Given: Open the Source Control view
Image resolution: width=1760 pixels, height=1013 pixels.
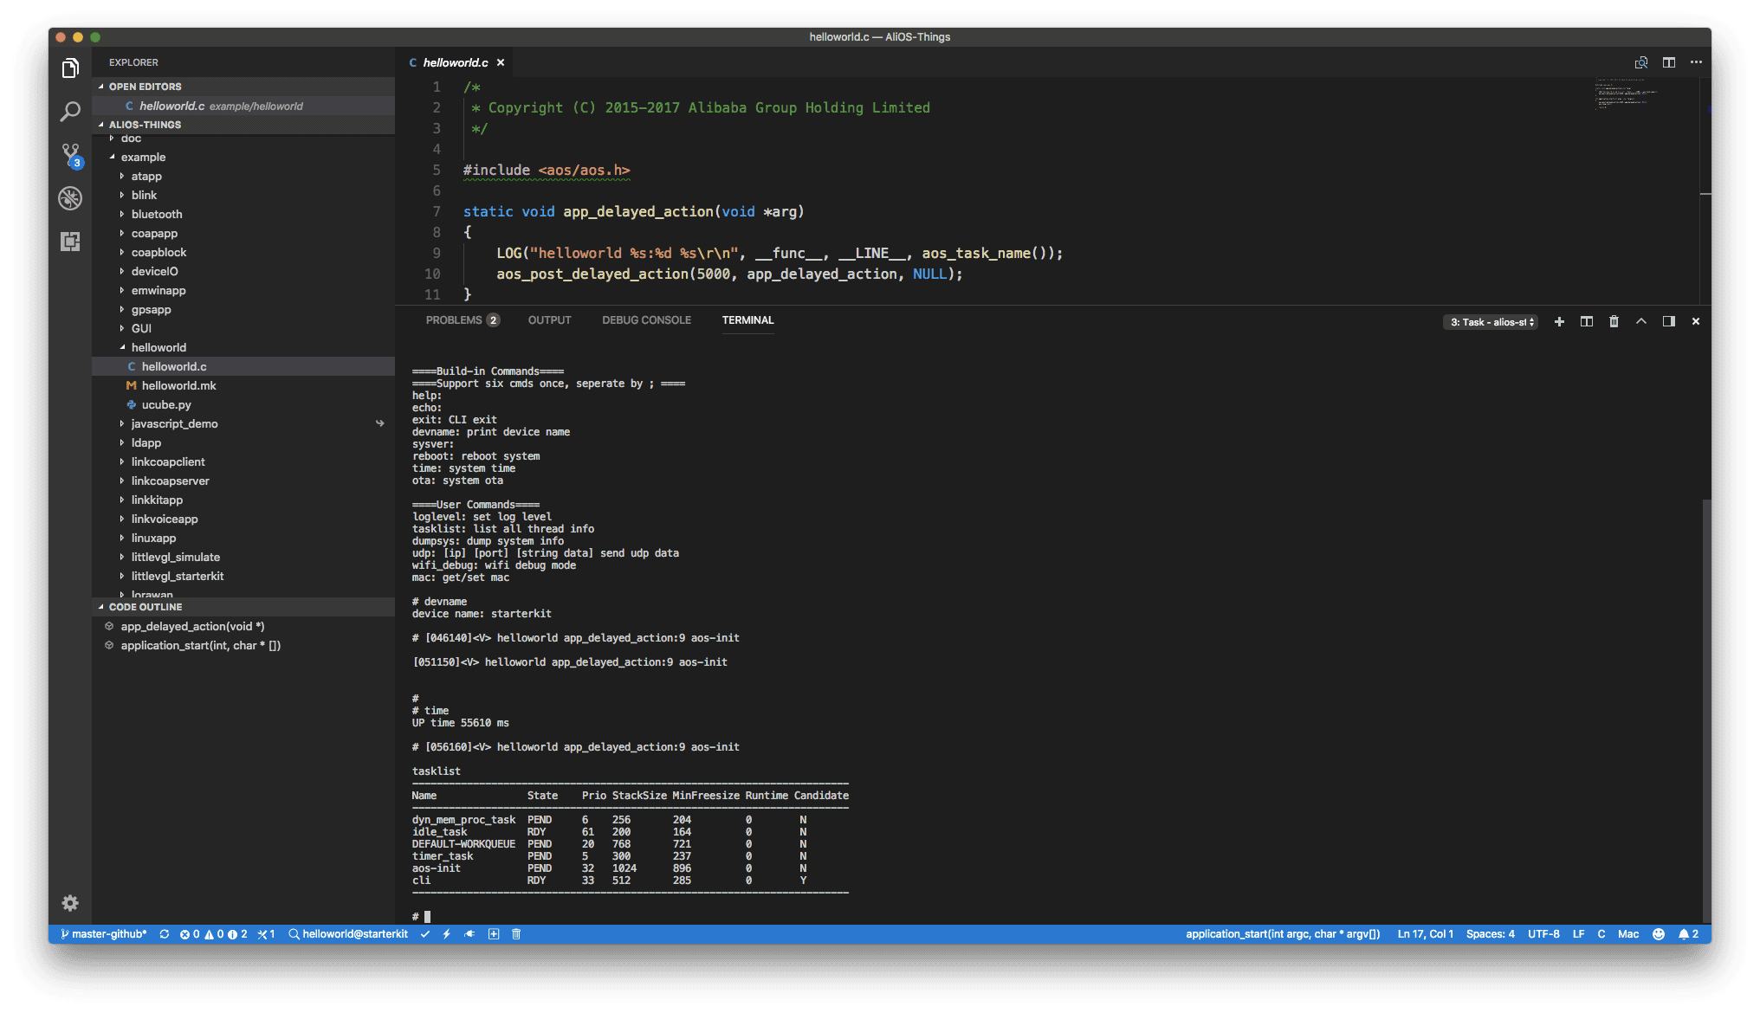Looking at the screenshot, I should click(70, 155).
